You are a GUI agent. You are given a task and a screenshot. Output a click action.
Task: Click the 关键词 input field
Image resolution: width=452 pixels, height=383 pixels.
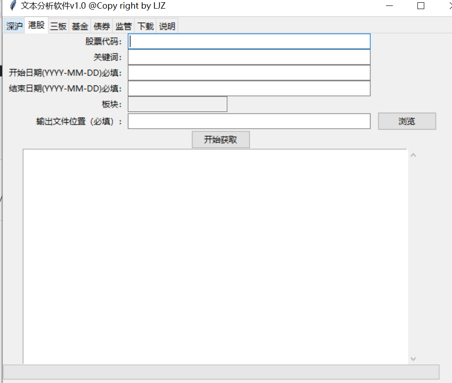(249, 57)
